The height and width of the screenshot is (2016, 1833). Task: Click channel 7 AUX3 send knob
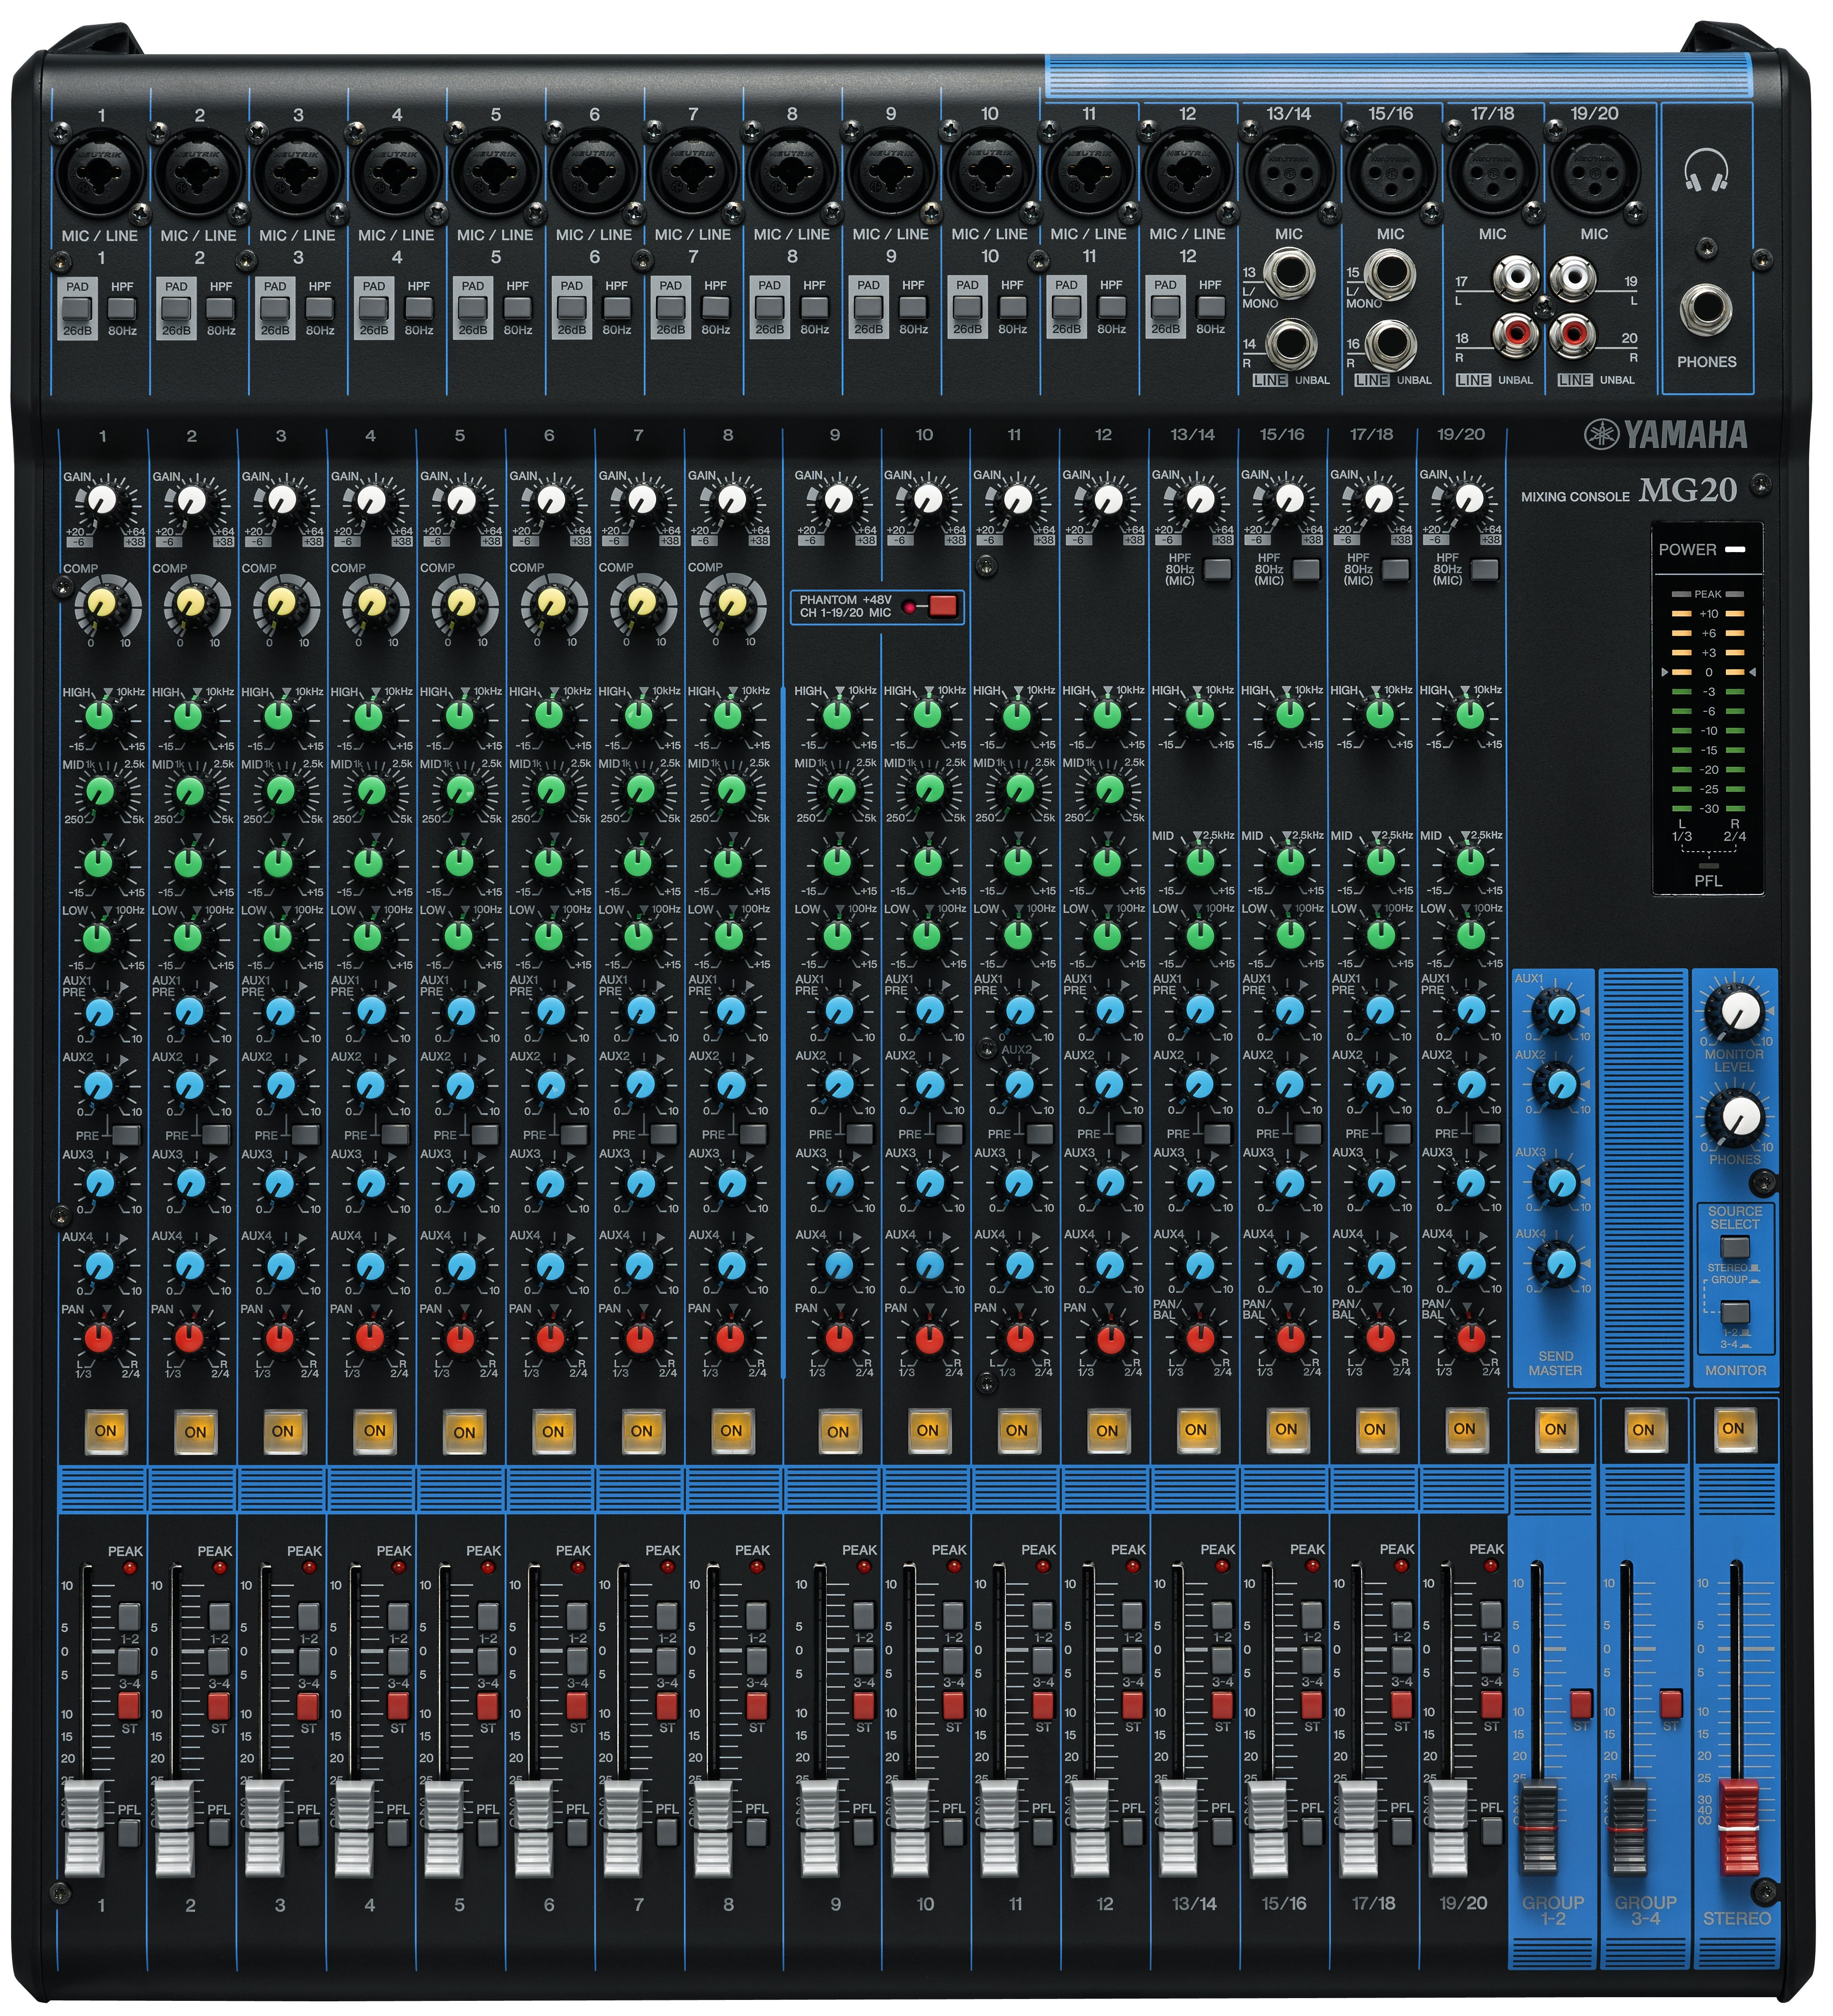[640, 1184]
